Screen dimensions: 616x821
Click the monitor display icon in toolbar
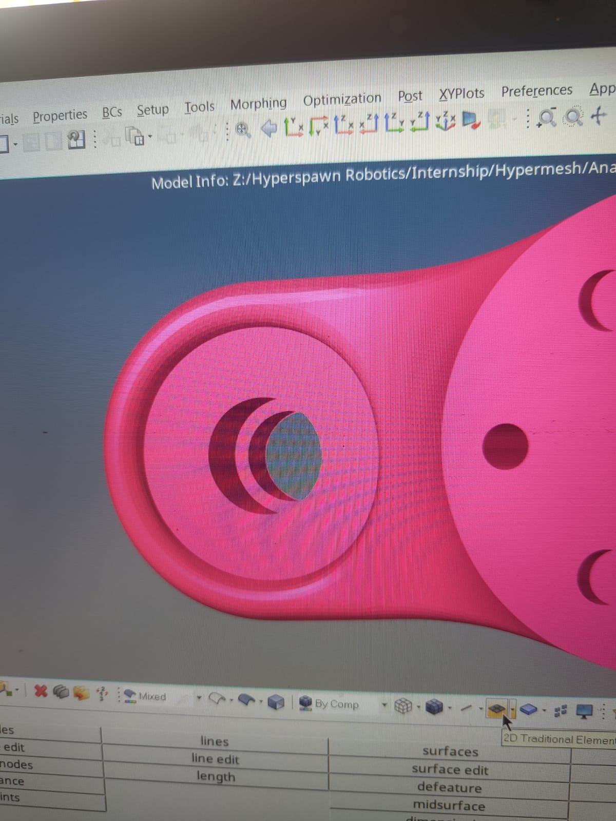point(584,711)
